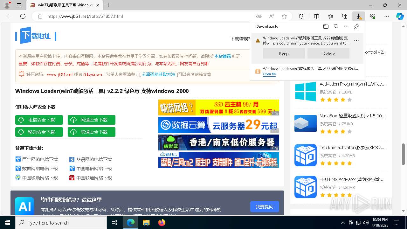This screenshot has height=229, width=407.
Task: Open Task View on taskbar
Action: [114, 223]
